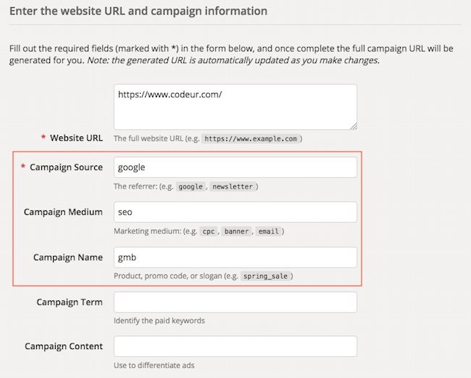Click the Campaign Term label
471x378 pixels.
70,302
